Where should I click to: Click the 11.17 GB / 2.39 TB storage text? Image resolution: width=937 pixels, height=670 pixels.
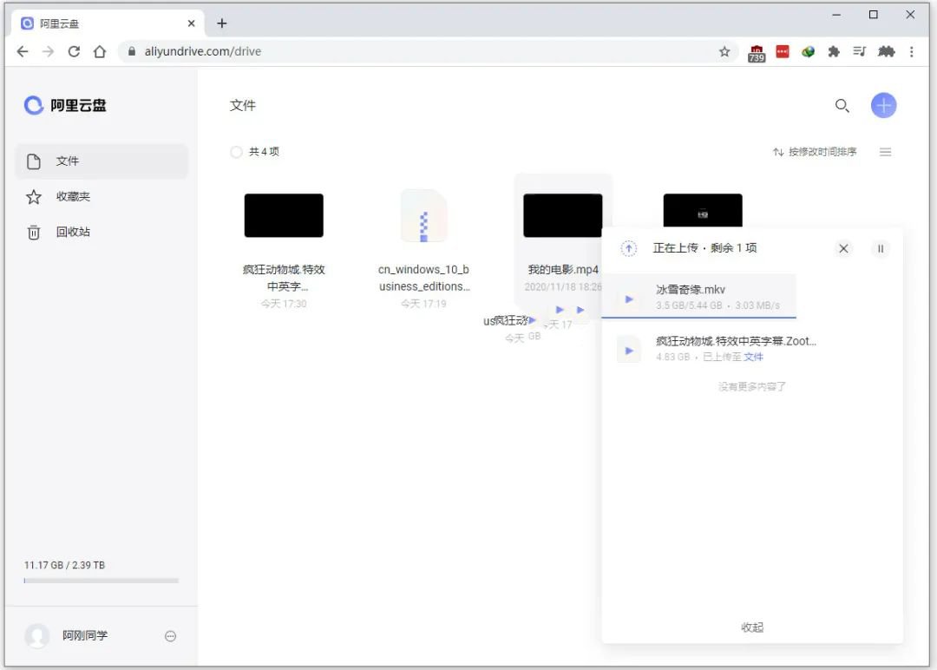tap(64, 565)
